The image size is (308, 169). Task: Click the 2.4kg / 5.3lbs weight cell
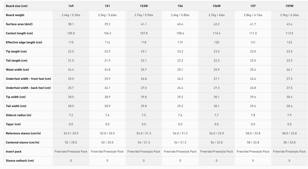tap(71, 15)
